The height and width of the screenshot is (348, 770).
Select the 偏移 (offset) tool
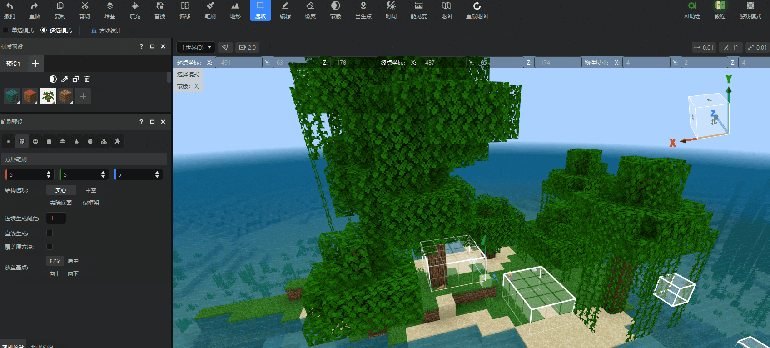[x=185, y=10]
